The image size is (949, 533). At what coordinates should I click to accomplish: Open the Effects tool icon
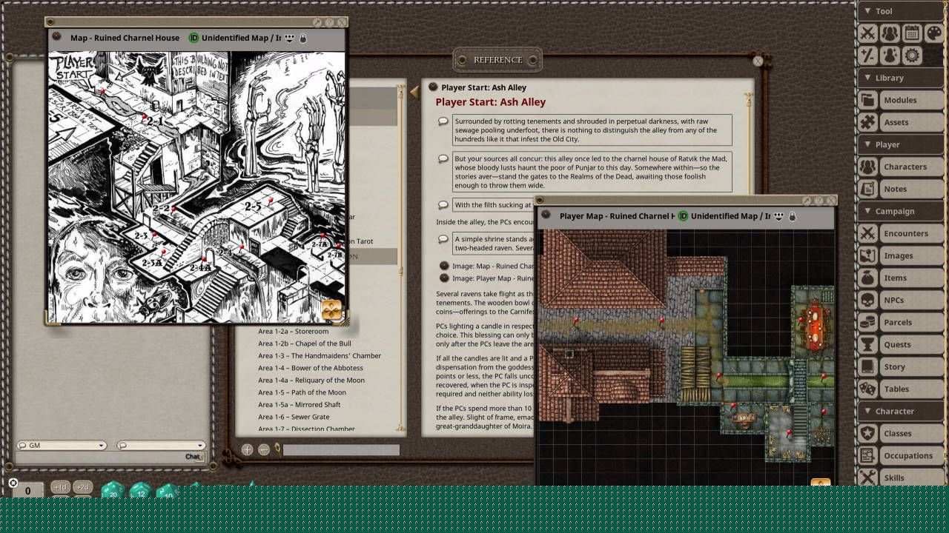coord(890,56)
